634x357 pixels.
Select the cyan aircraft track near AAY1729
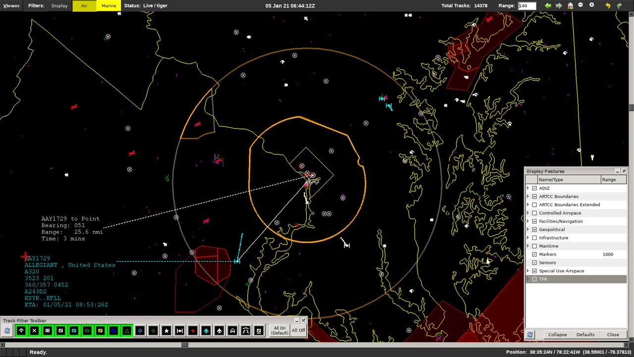pos(237,261)
